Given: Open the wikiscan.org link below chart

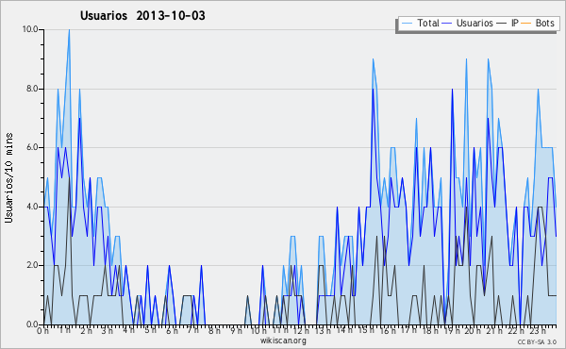Looking at the screenshot, I should coord(283,341).
